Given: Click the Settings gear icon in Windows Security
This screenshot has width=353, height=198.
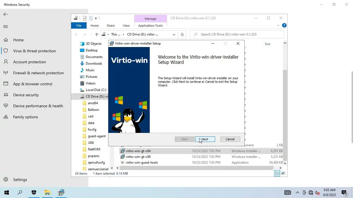Looking at the screenshot, I should coord(6,180).
